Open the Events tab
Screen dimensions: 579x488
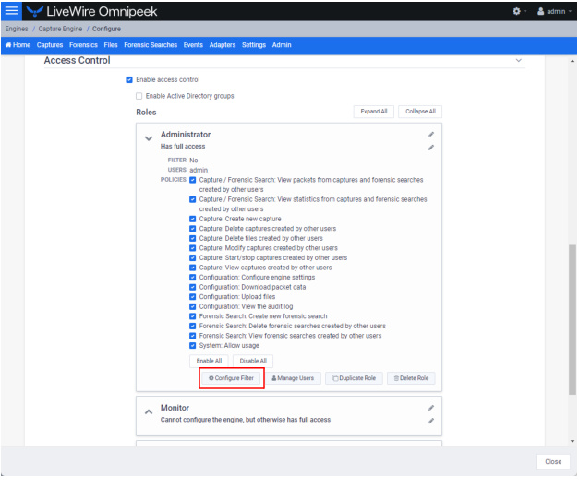pyautogui.click(x=193, y=45)
